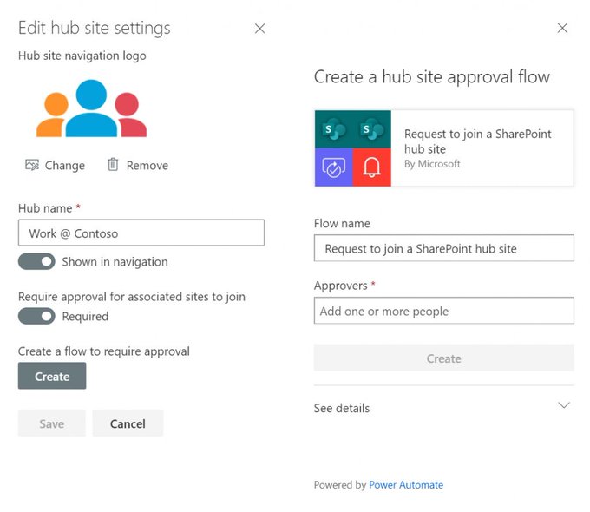The image size is (590, 512).
Task: Click the disabled Save button
Action: [52, 423]
